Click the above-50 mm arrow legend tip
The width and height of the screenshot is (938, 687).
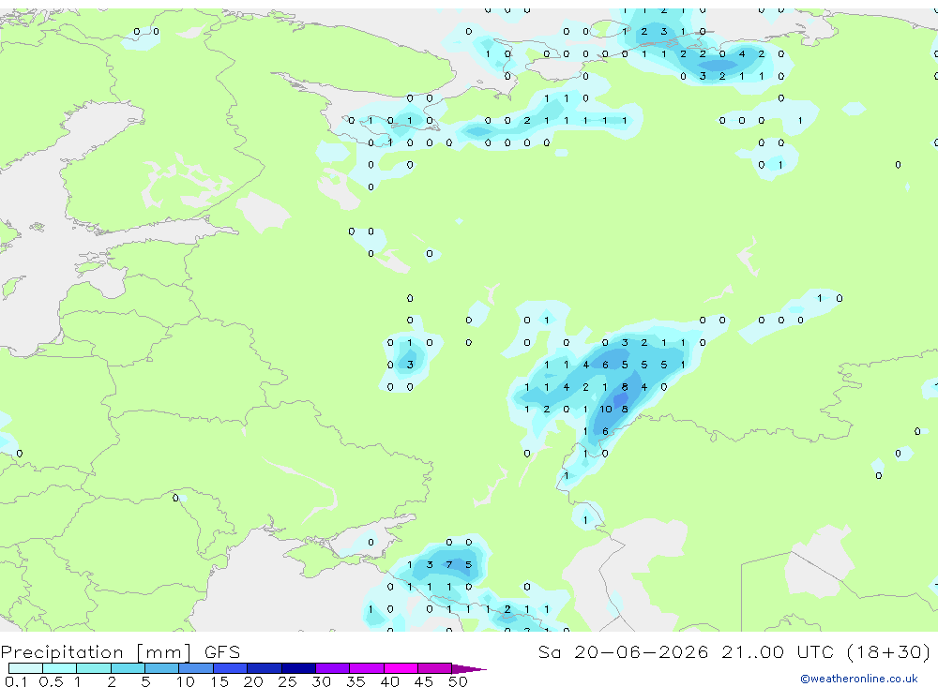click(469, 668)
